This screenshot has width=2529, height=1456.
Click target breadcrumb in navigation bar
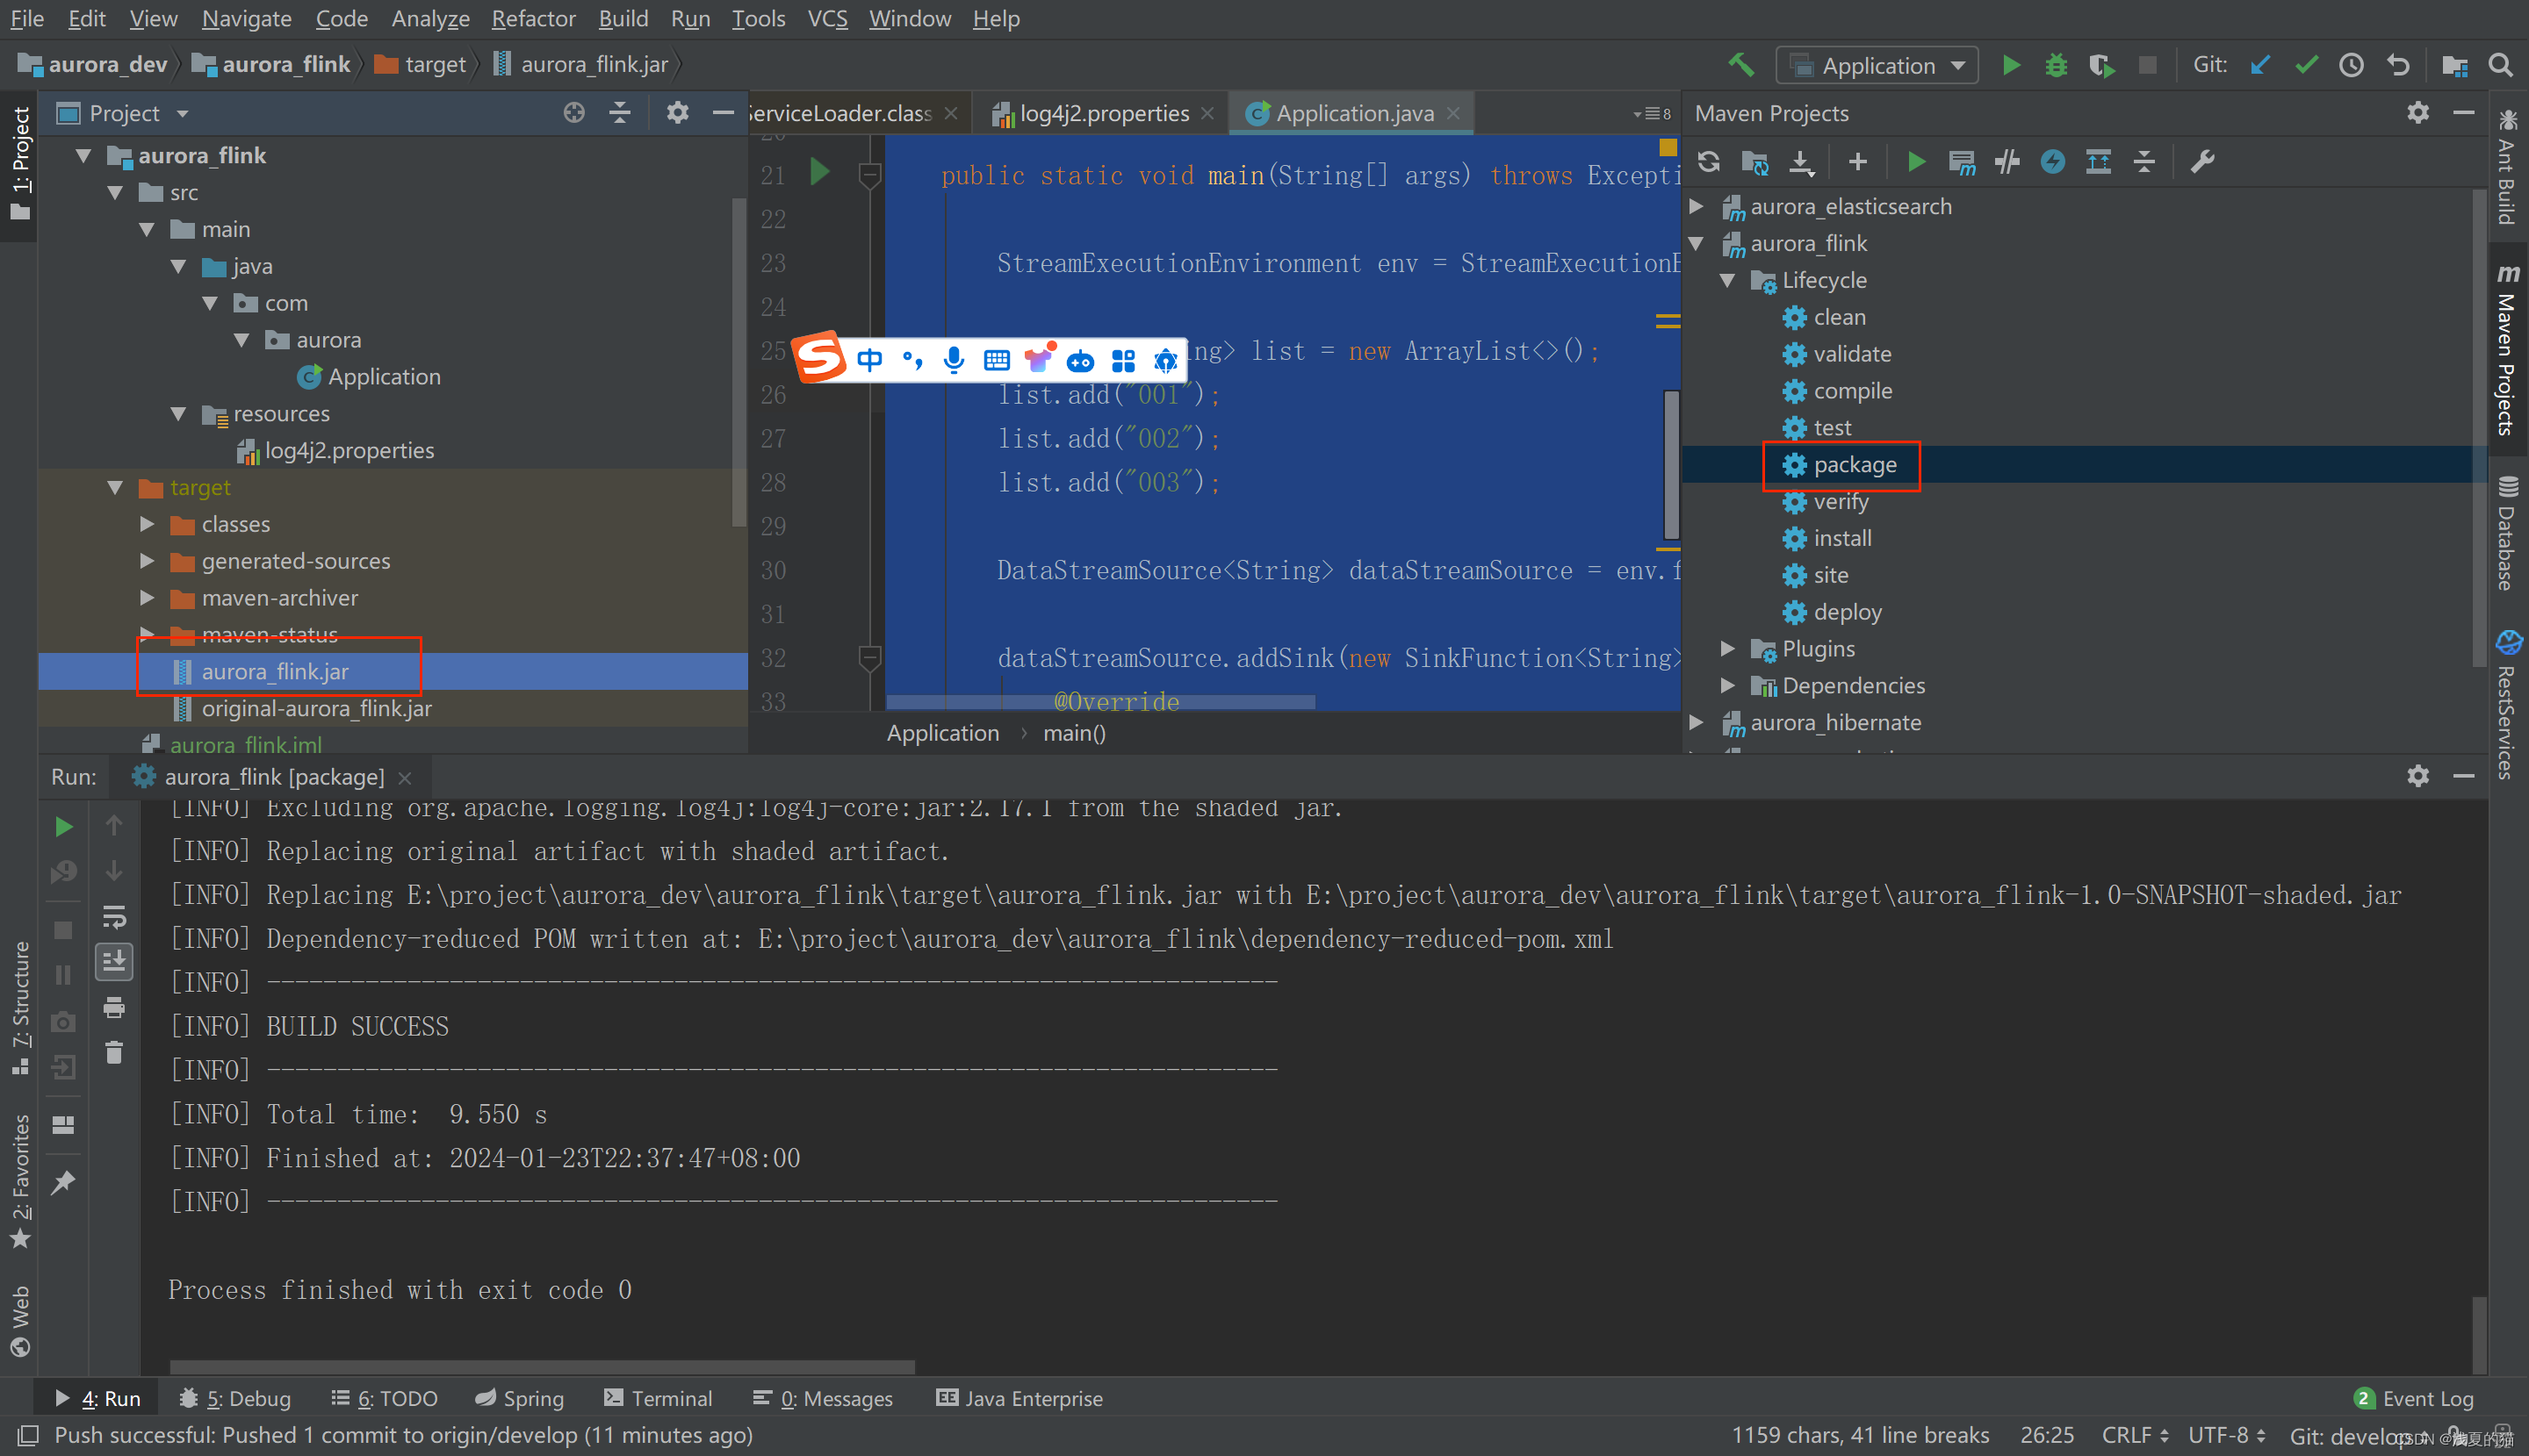(419, 65)
